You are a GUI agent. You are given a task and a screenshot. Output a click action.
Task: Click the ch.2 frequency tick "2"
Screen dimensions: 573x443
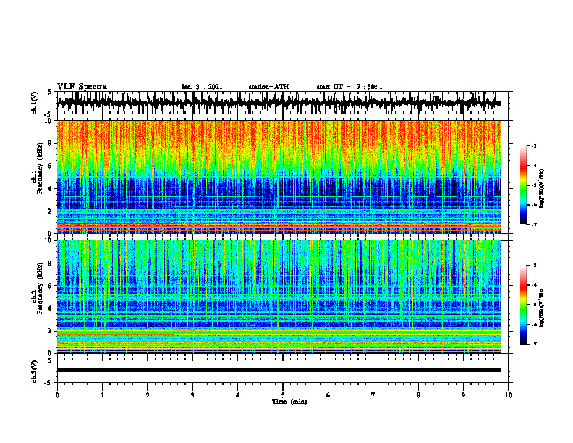point(50,331)
